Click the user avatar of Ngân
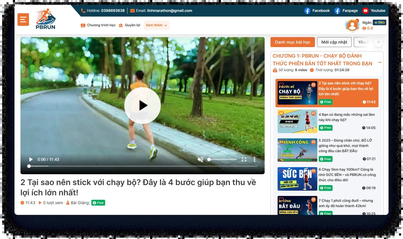The height and width of the screenshot is (239, 403). (352, 25)
